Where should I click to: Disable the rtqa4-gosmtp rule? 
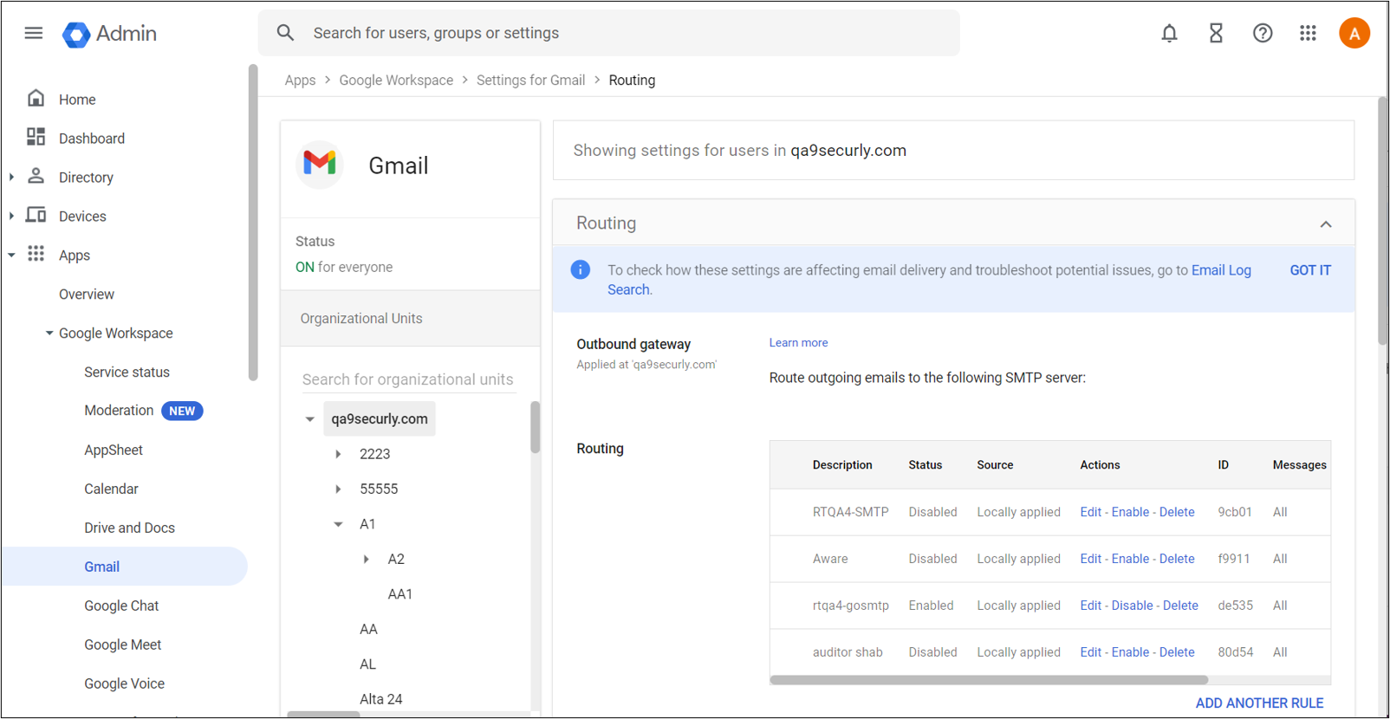1132,606
